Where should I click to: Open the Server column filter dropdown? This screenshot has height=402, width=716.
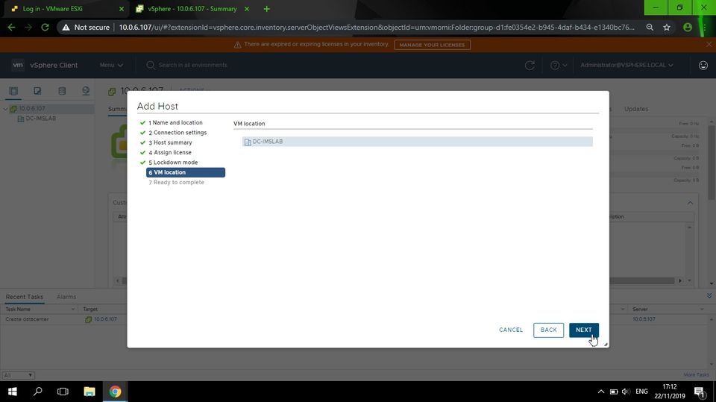coord(702,310)
